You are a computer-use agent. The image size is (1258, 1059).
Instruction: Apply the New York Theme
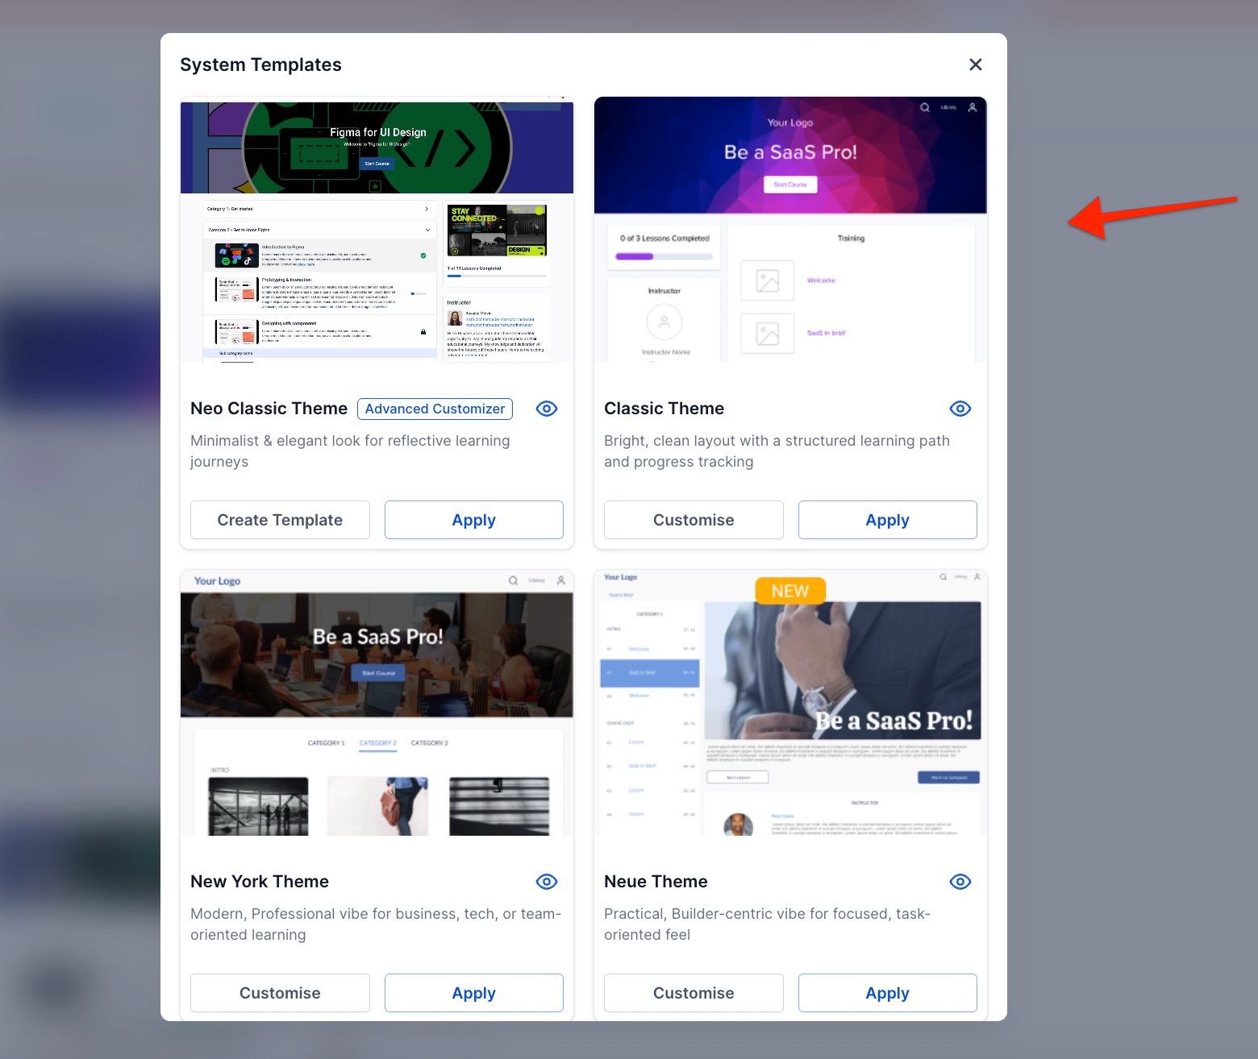(x=474, y=993)
